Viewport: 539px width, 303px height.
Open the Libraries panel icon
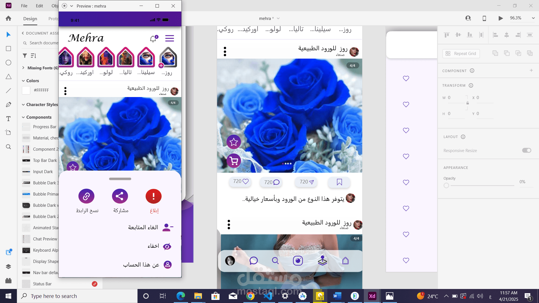coord(8,252)
